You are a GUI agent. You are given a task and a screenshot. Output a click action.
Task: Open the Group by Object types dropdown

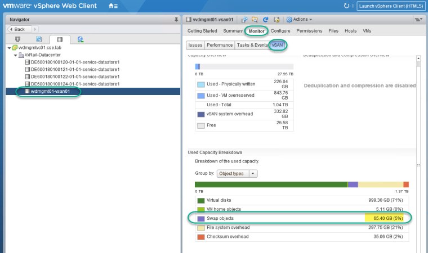pos(237,174)
